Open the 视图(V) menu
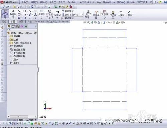The width and height of the screenshot is (167, 128). coord(44,2)
